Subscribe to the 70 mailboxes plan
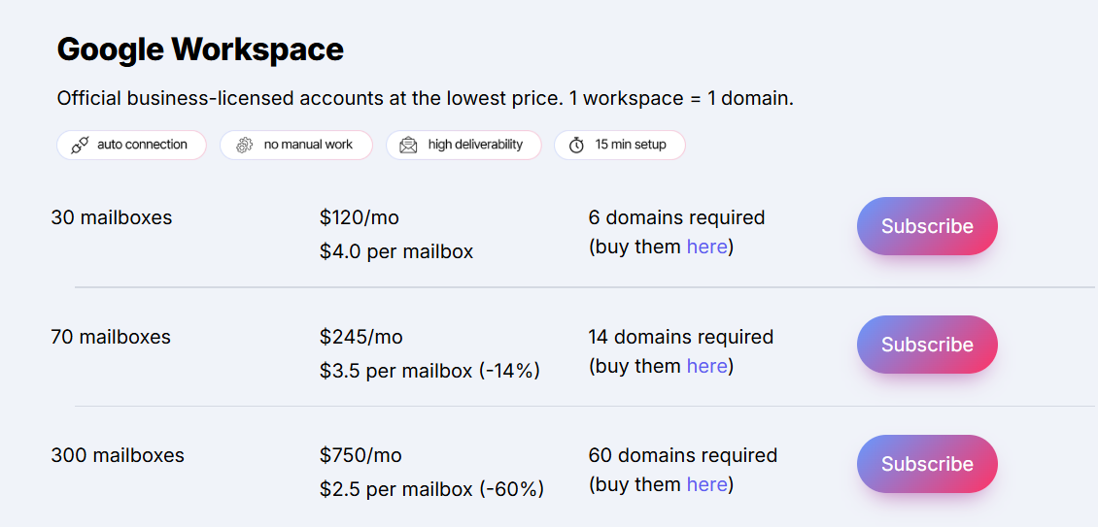This screenshot has width=1098, height=527. coord(927,345)
